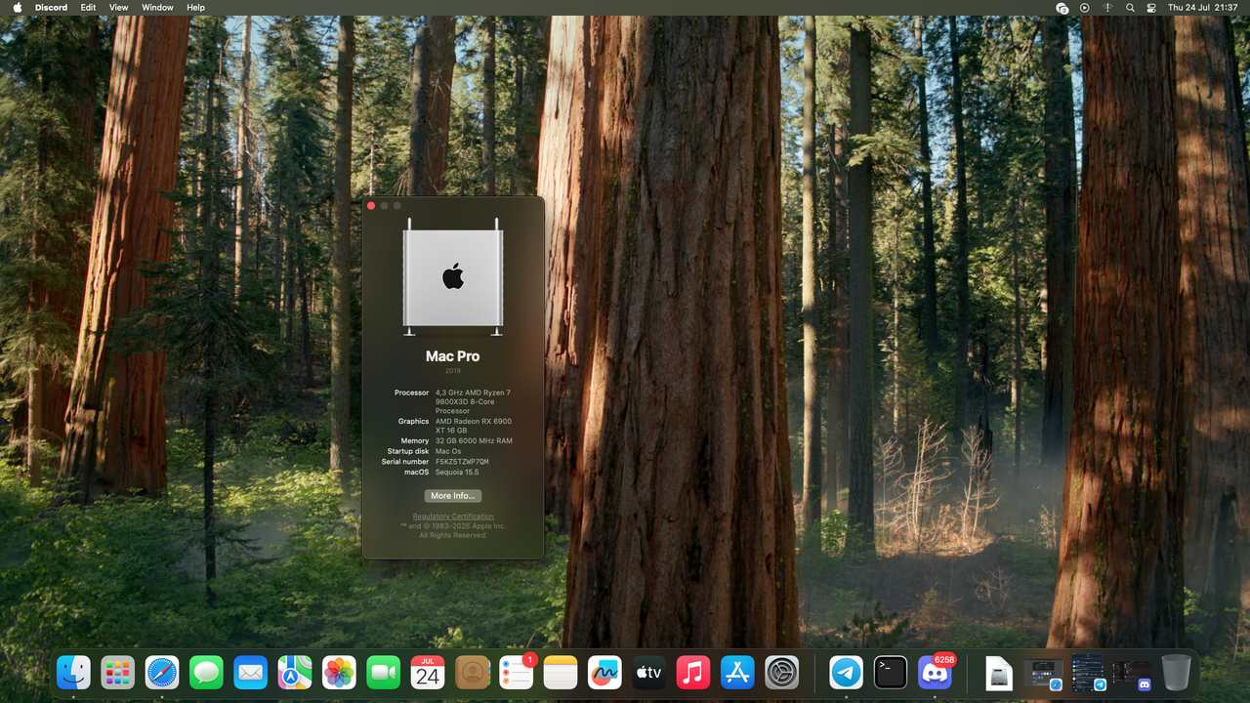The image size is (1250, 703).
Task: Open the View menu
Action: point(118,7)
